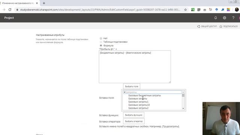The height and width of the screenshot is (135, 240).
Task: Choose Базовые затраты1 from the list
Action: [x=138, y=102]
